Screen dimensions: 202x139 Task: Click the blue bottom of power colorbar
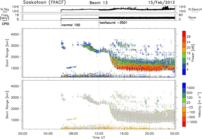pos(184,72)
